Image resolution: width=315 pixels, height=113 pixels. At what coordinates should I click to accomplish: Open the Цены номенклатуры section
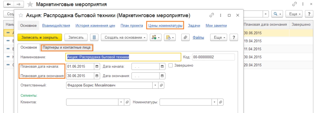coord(165,25)
